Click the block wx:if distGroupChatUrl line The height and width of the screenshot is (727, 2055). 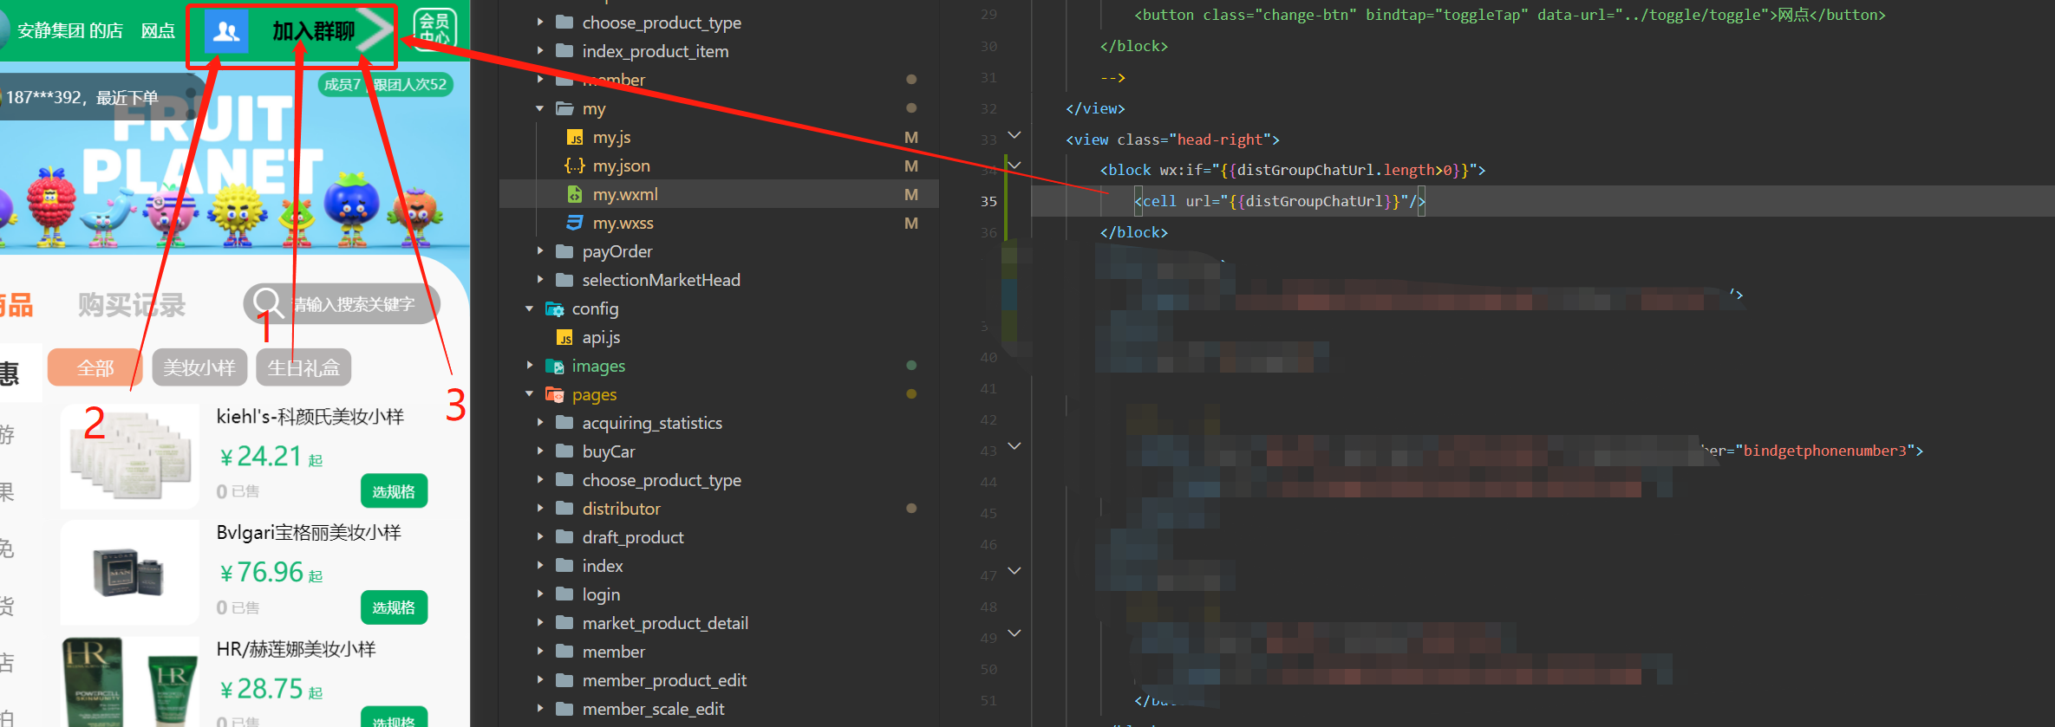[x=1293, y=170]
